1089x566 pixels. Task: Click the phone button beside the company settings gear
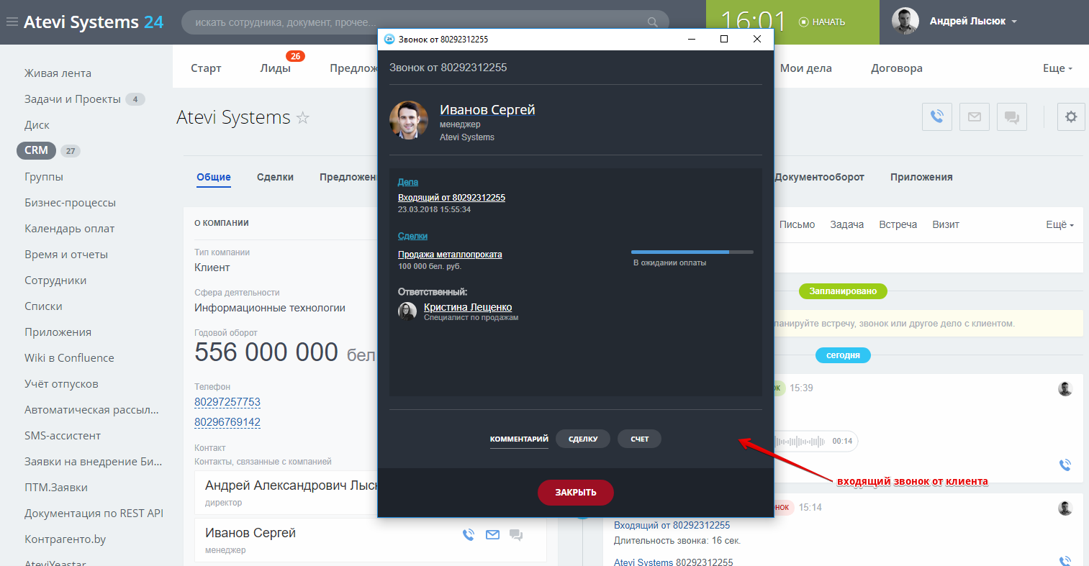point(936,117)
